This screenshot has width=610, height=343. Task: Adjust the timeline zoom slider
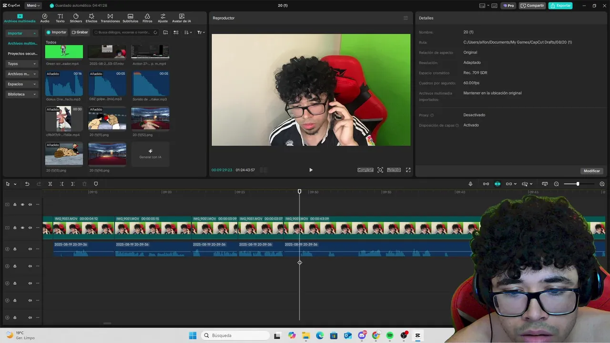click(579, 184)
